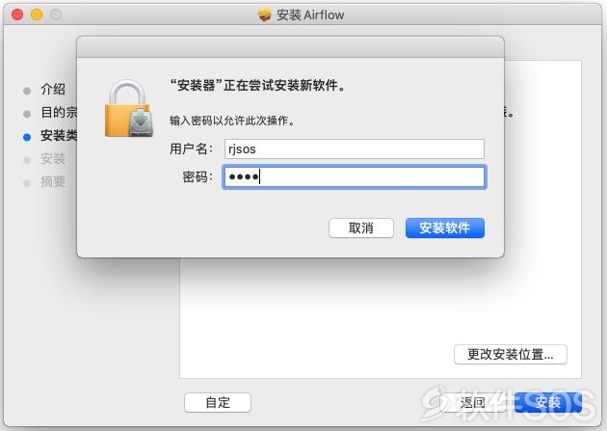Click the bullet beside 摘要 step

[27, 183]
